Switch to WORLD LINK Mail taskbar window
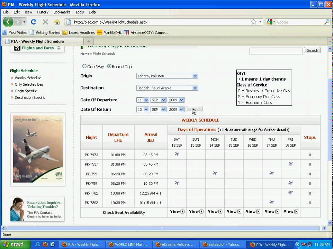 [x=128, y=245]
